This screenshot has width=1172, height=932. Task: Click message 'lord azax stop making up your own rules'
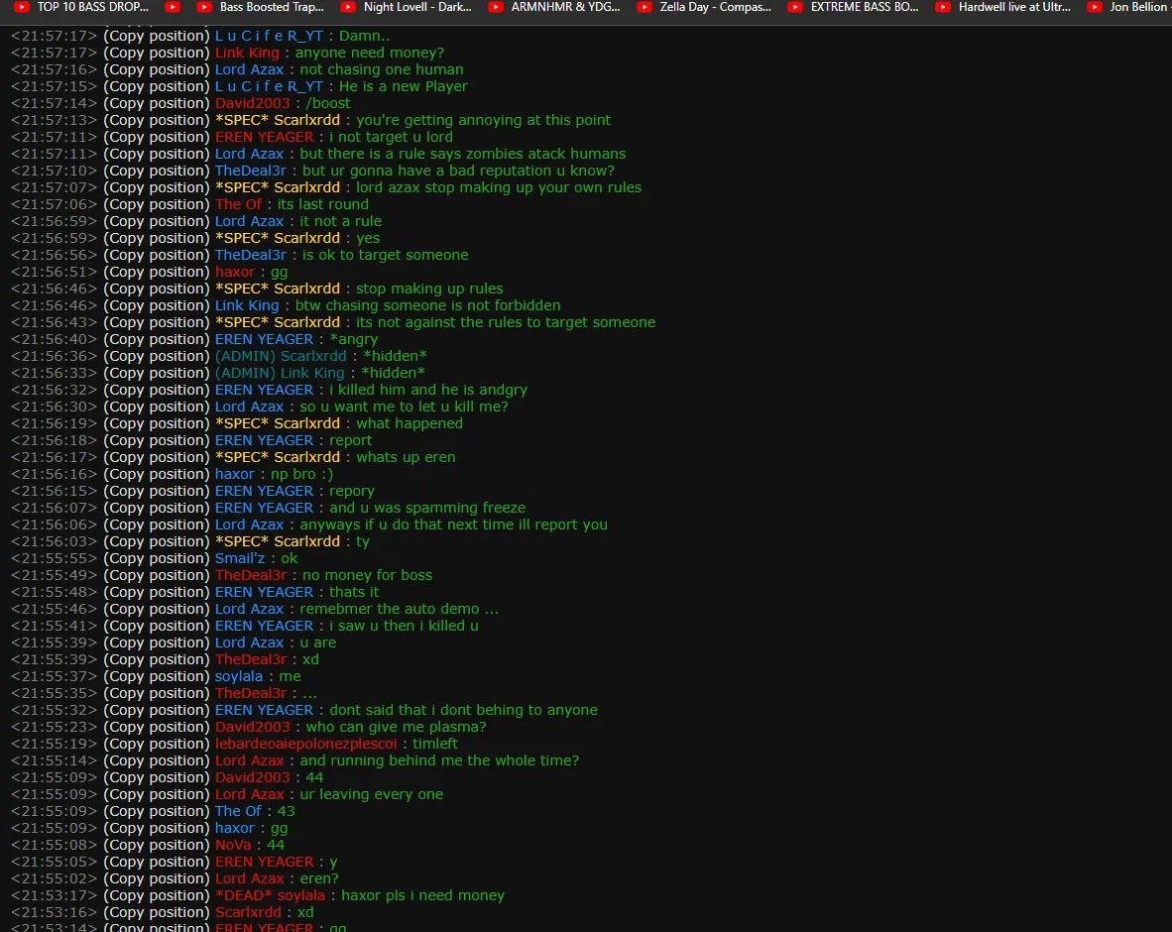pyautogui.click(x=499, y=187)
